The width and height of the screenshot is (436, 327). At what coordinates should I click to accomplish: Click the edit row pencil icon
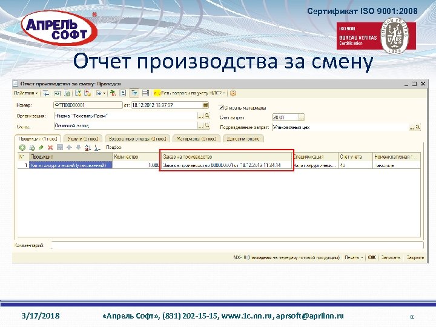tap(41, 148)
